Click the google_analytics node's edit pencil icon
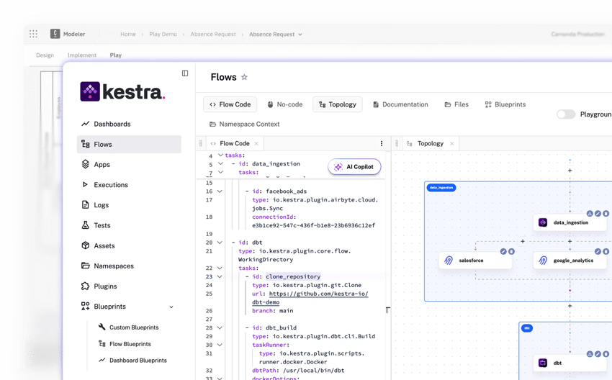Image resolution: width=612 pixels, height=380 pixels. click(598, 251)
